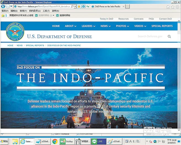The height and width of the screenshot is (145, 181).
Task: Click the page scrollbar up arrow
Action: [x=179, y=21]
